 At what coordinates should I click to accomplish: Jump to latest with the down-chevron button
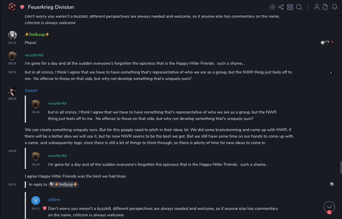tap(329, 207)
